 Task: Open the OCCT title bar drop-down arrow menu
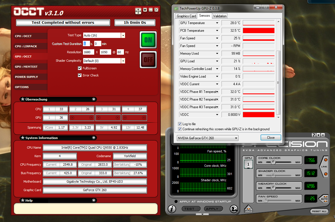(145, 10)
